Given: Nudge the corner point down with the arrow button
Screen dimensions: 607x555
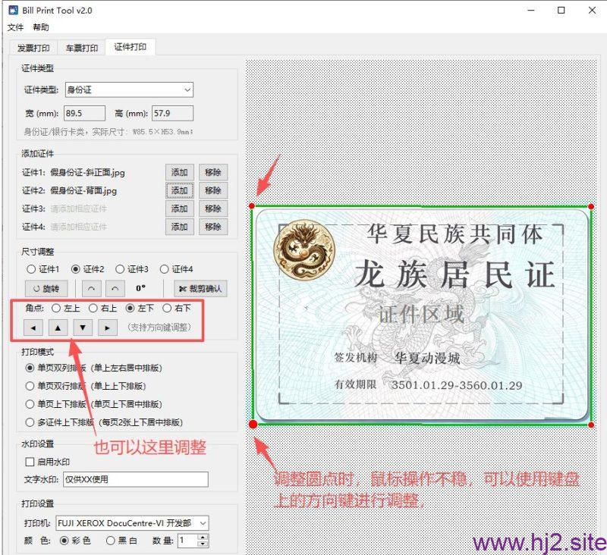Looking at the screenshot, I should coord(83,328).
